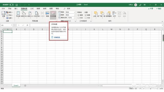Open the theme Fonts (字体) dropdown
The image size is (164, 92).
pyautogui.click(x=9, y=15)
